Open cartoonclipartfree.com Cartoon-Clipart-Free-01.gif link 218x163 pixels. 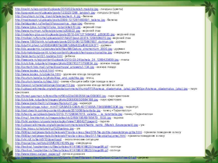coord(75,157)
